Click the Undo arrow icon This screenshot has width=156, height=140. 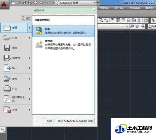coord(41,2)
